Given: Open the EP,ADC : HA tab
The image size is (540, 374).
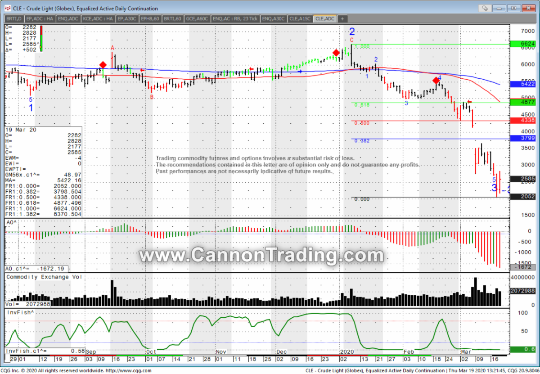Looking at the screenshot, I should click(40, 18).
